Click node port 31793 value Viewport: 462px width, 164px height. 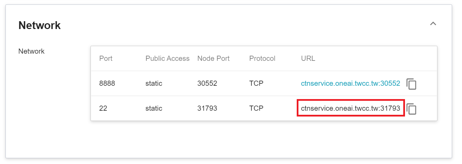point(207,108)
